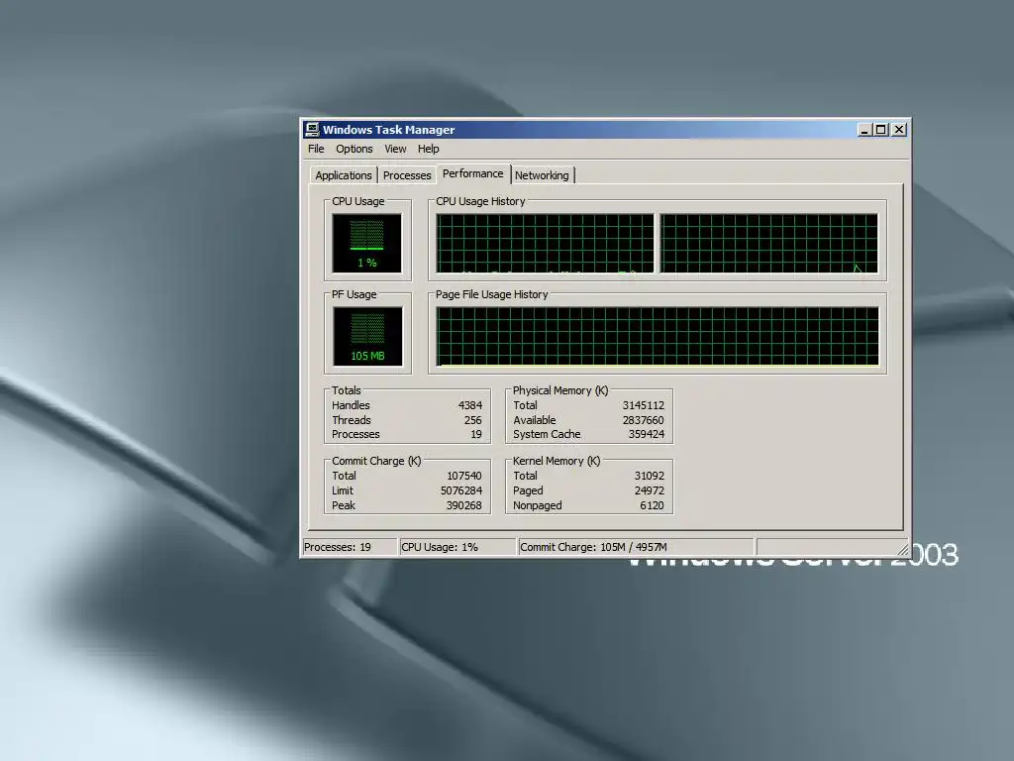Click the System Cache label
Screen dimensions: 1014x761
547,434
